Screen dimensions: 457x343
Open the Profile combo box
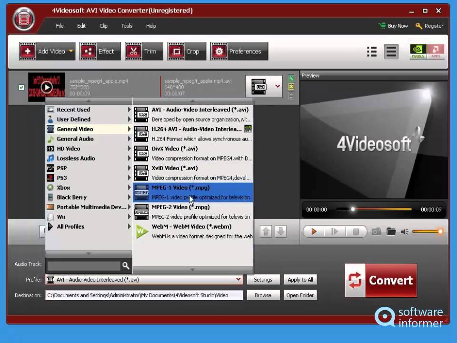point(144,280)
